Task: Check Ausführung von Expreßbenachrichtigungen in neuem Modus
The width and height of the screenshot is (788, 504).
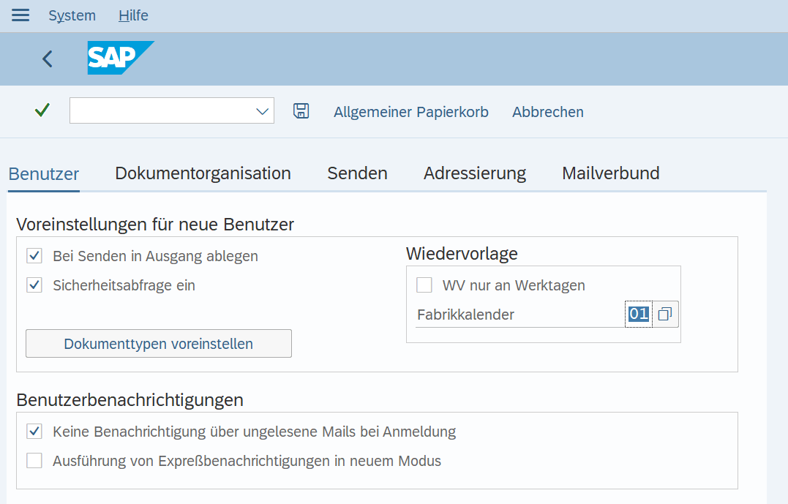Action: point(34,460)
